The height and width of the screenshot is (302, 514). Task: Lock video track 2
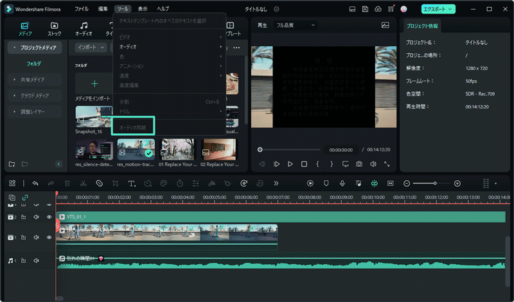[x=23, y=217]
